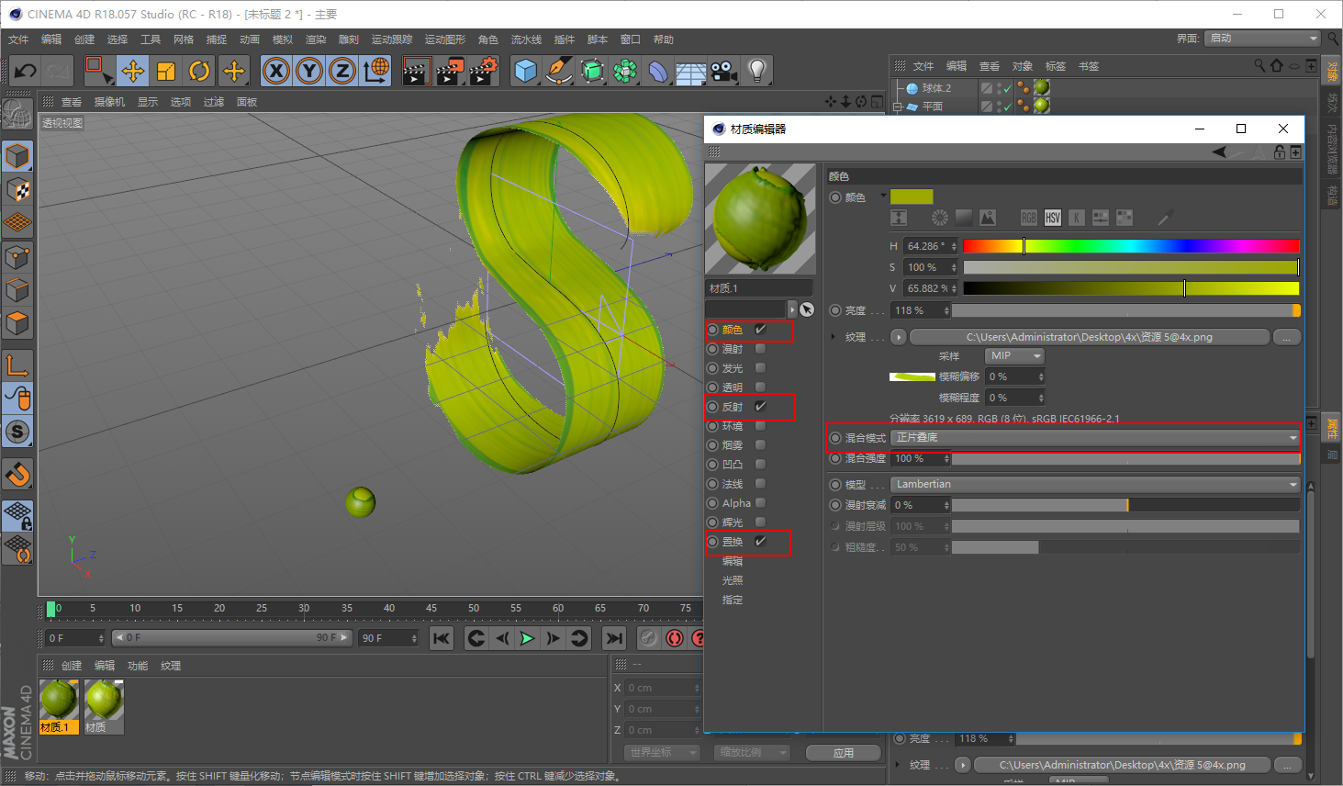Viewport: 1343px width, 786px height.
Task: Open the 世界坐标 dropdown
Action: (x=662, y=752)
